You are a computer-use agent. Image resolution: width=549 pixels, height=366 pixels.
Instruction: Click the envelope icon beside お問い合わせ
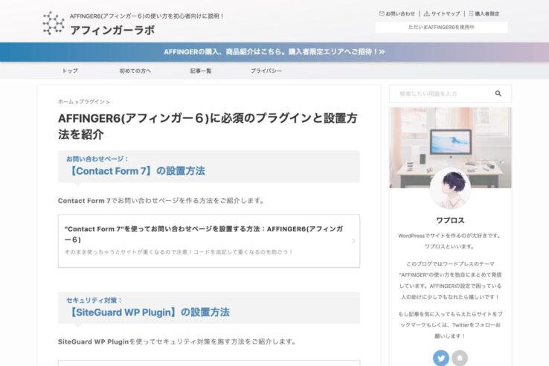(x=382, y=13)
